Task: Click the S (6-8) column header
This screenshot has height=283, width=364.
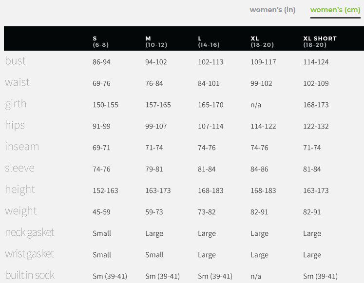Action: [x=101, y=41]
